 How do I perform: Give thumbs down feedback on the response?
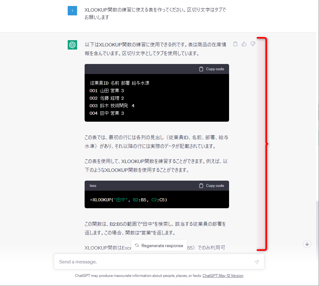tap(253, 44)
